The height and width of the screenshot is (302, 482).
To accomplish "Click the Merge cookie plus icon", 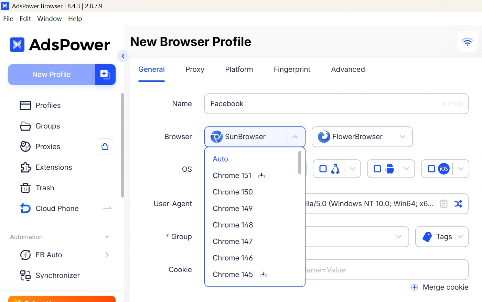I will pos(415,287).
